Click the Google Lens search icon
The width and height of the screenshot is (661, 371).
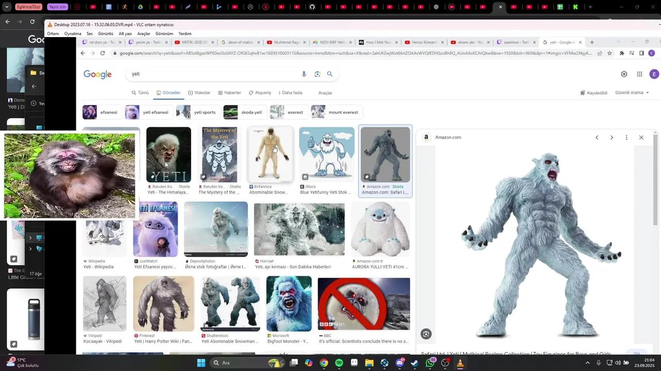pos(317,74)
